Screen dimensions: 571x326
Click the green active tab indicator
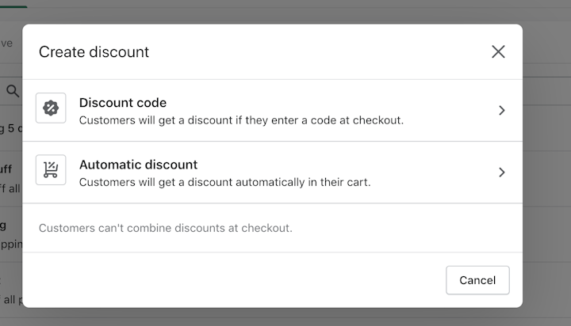click(13, 6)
